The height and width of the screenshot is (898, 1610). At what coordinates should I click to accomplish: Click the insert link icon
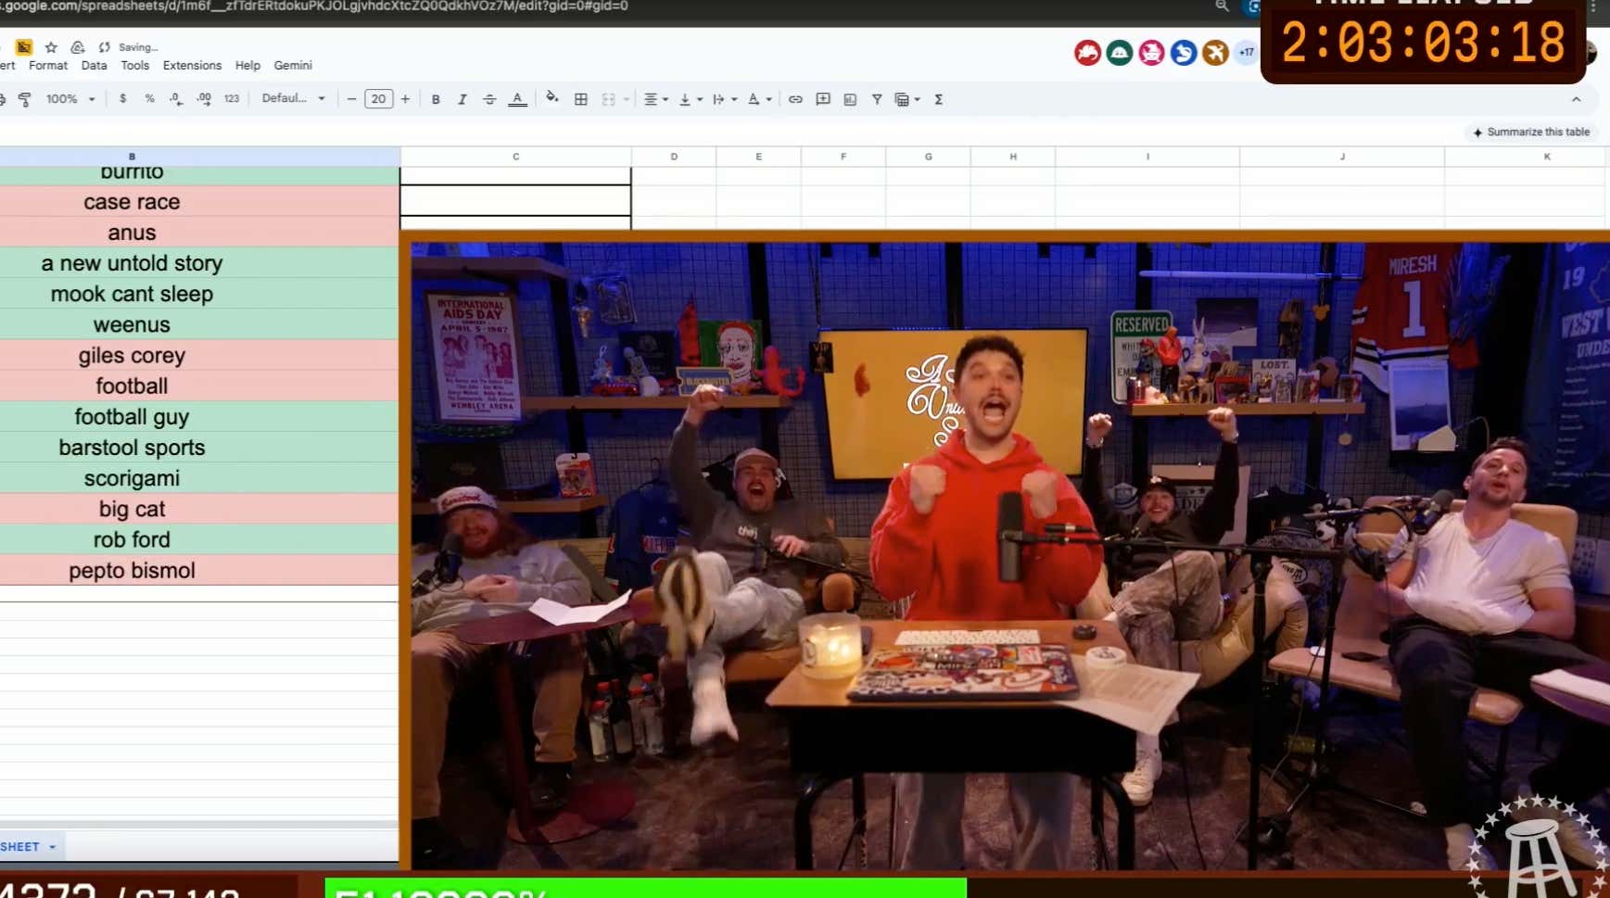click(795, 99)
